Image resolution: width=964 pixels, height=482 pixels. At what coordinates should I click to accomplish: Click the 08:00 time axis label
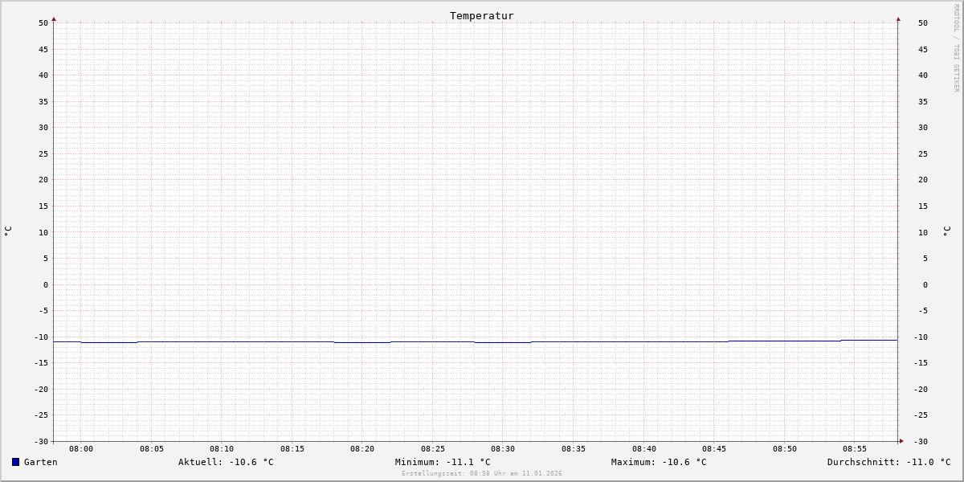point(81,449)
